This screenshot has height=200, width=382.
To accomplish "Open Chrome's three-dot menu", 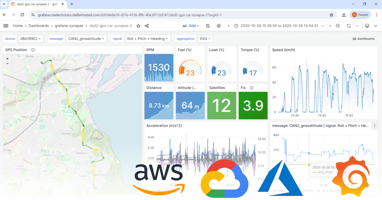I will (x=376, y=15).
